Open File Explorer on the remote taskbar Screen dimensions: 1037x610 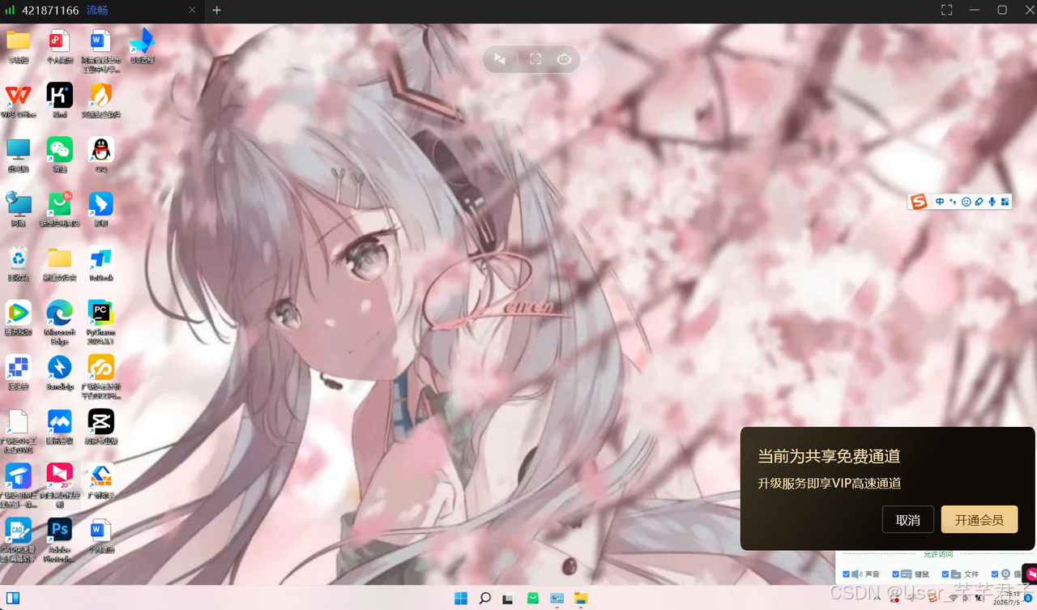click(580, 599)
